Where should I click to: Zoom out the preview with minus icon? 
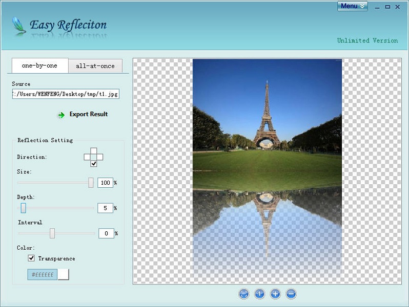tap(291, 294)
